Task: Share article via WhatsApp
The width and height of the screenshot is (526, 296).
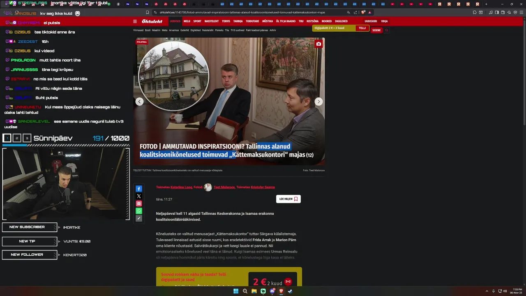Action: pos(139,211)
